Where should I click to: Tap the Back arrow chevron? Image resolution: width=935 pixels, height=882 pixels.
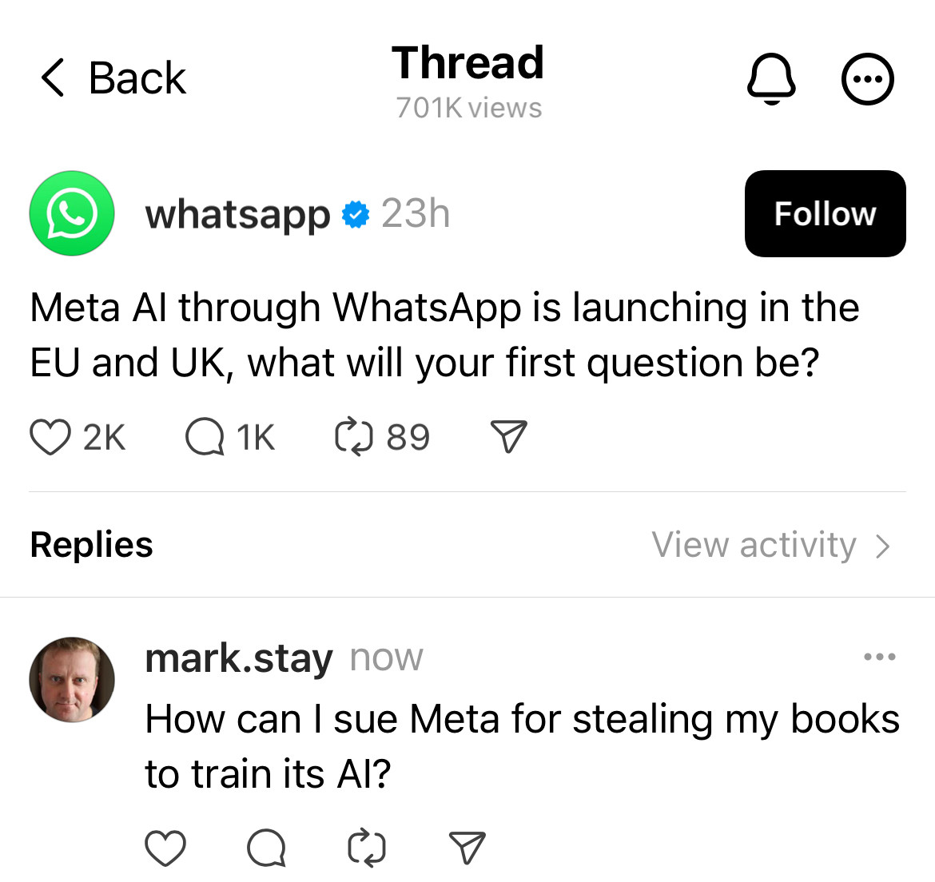click(x=53, y=77)
